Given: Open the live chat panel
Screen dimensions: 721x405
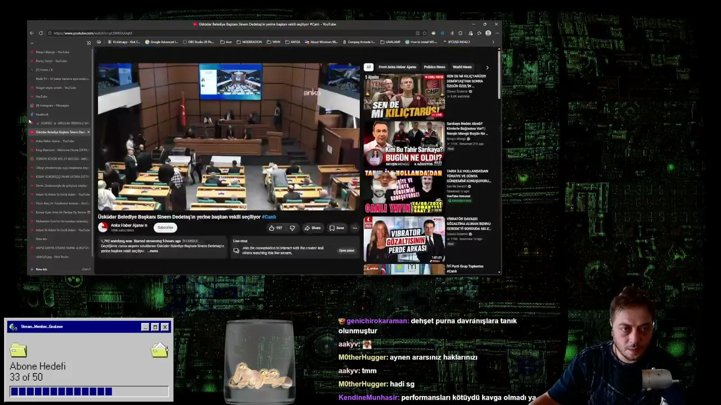Looking at the screenshot, I should pyautogui.click(x=346, y=250).
